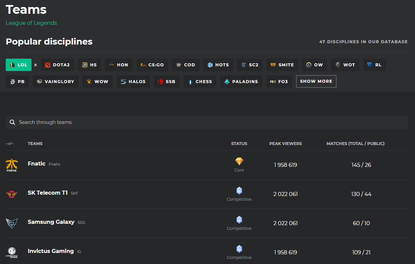Click SK Telecom T1's Competitive status gem
The height and width of the screenshot is (264, 415).
[239, 191]
